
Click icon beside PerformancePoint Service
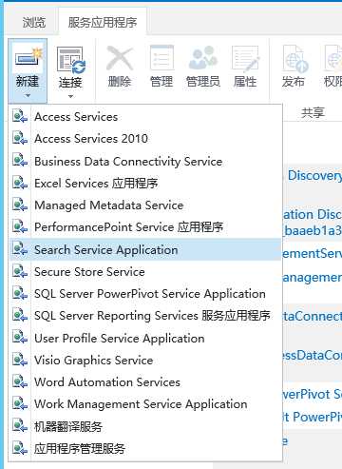(20, 226)
